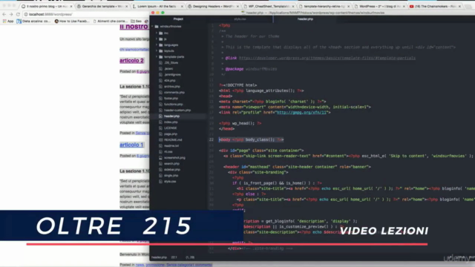Image resolution: width=475 pixels, height=267 pixels.
Task: Open footer.php in the project tree
Action: 171,99
